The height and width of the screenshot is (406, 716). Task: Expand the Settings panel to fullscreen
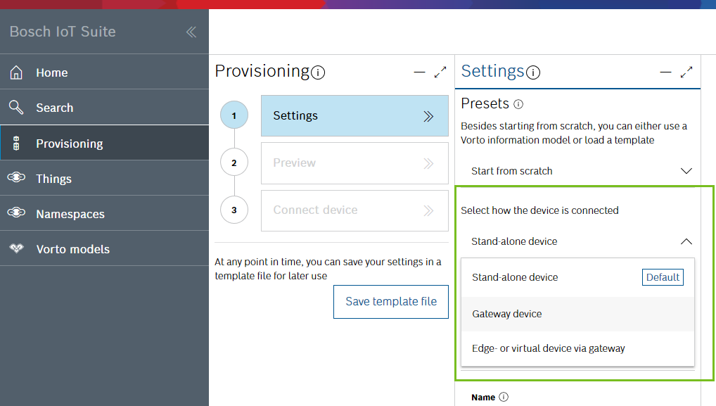(686, 72)
